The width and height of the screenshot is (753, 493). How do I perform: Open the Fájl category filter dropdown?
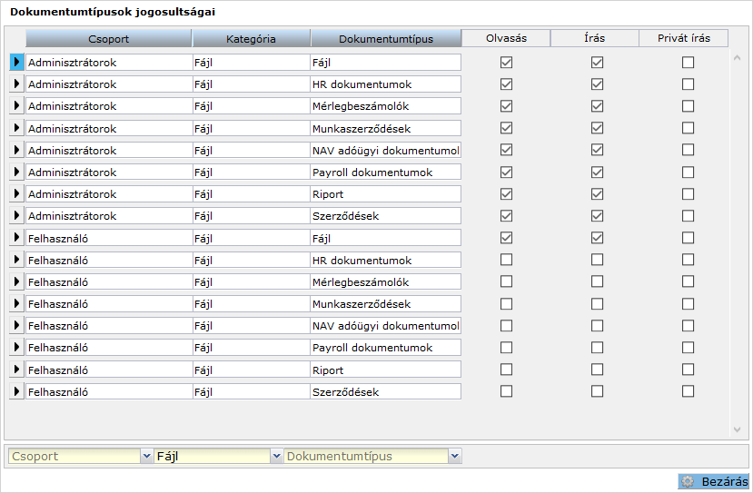point(277,456)
